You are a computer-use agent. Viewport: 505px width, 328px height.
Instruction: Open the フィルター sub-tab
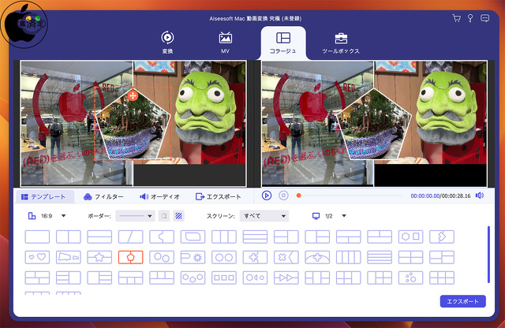pos(103,196)
